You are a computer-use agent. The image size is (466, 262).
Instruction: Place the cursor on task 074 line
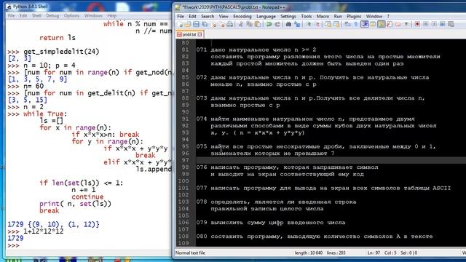(x=305, y=119)
